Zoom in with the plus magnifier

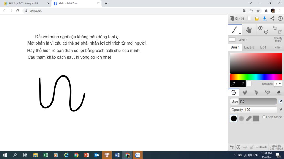[260, 28]
